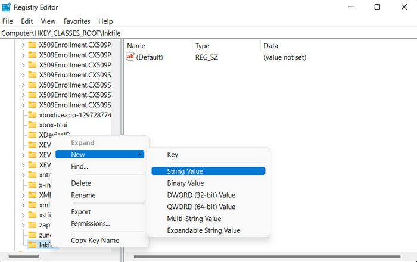
Task: Click the (value not set) data cell
Action: (285, 57)
